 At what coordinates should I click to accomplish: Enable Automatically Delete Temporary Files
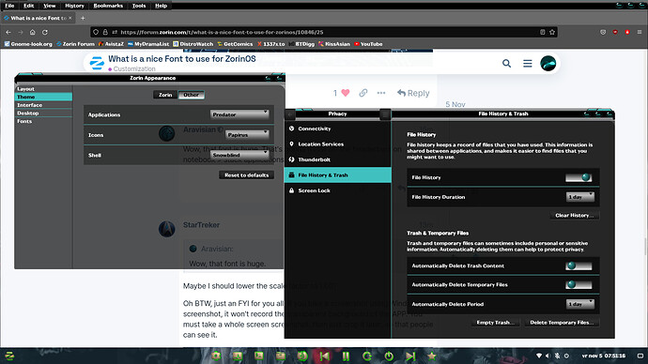tap(579, 284)
